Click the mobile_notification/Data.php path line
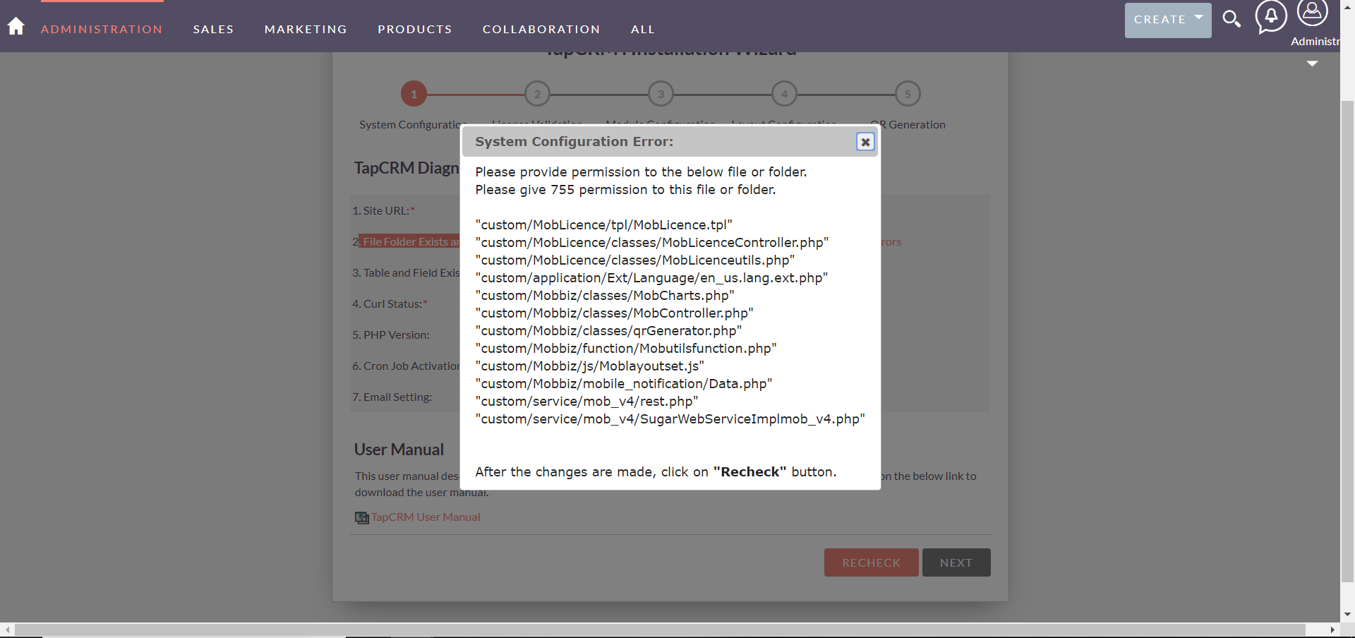 click(x=624, y=384)
